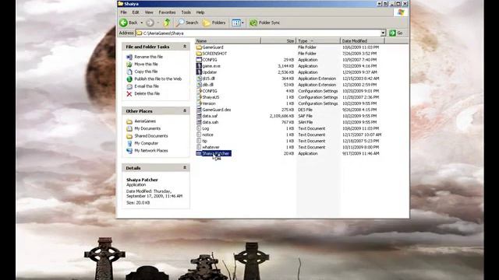Collapse the Details panel
499x280 pixels.
(185, 168)
